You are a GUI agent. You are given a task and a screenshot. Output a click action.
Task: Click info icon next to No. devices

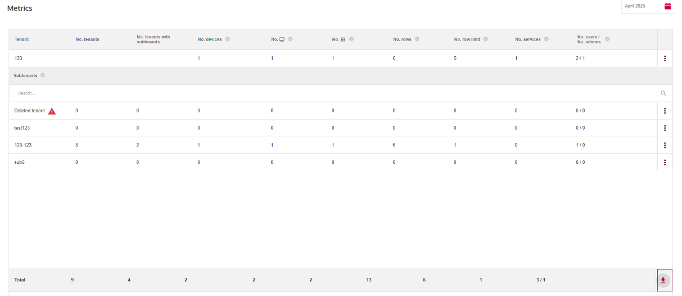click(228, 39)
